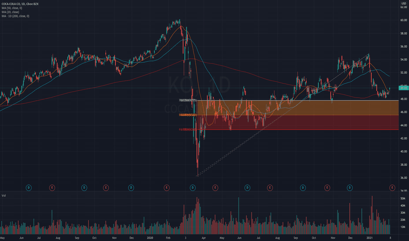This screenshot has width=409, height=241.
Task: Click the Apr label on the time axis
Action: [x=204, y=238]
